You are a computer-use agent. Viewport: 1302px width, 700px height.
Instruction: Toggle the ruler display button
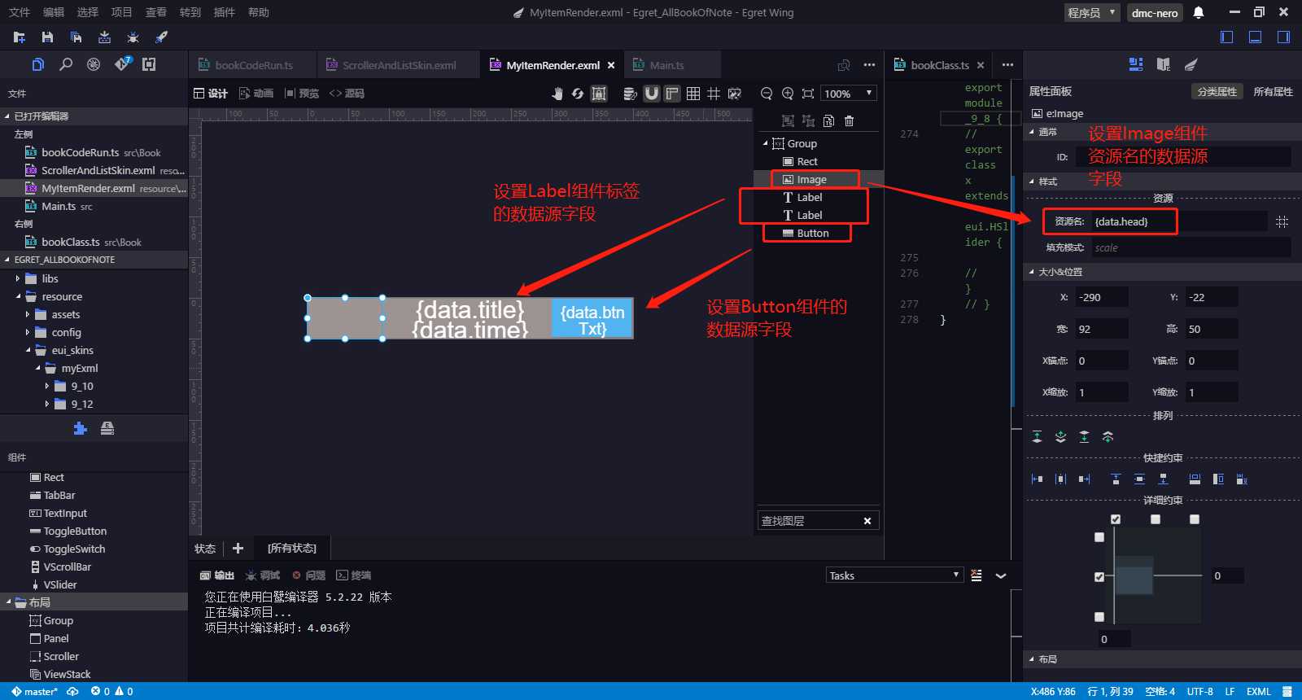coord(672,94)
